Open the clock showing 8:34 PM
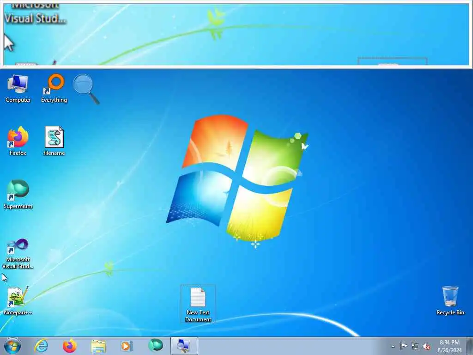The width and height of the screenshot is (473, 355). (x=449, y=346)
